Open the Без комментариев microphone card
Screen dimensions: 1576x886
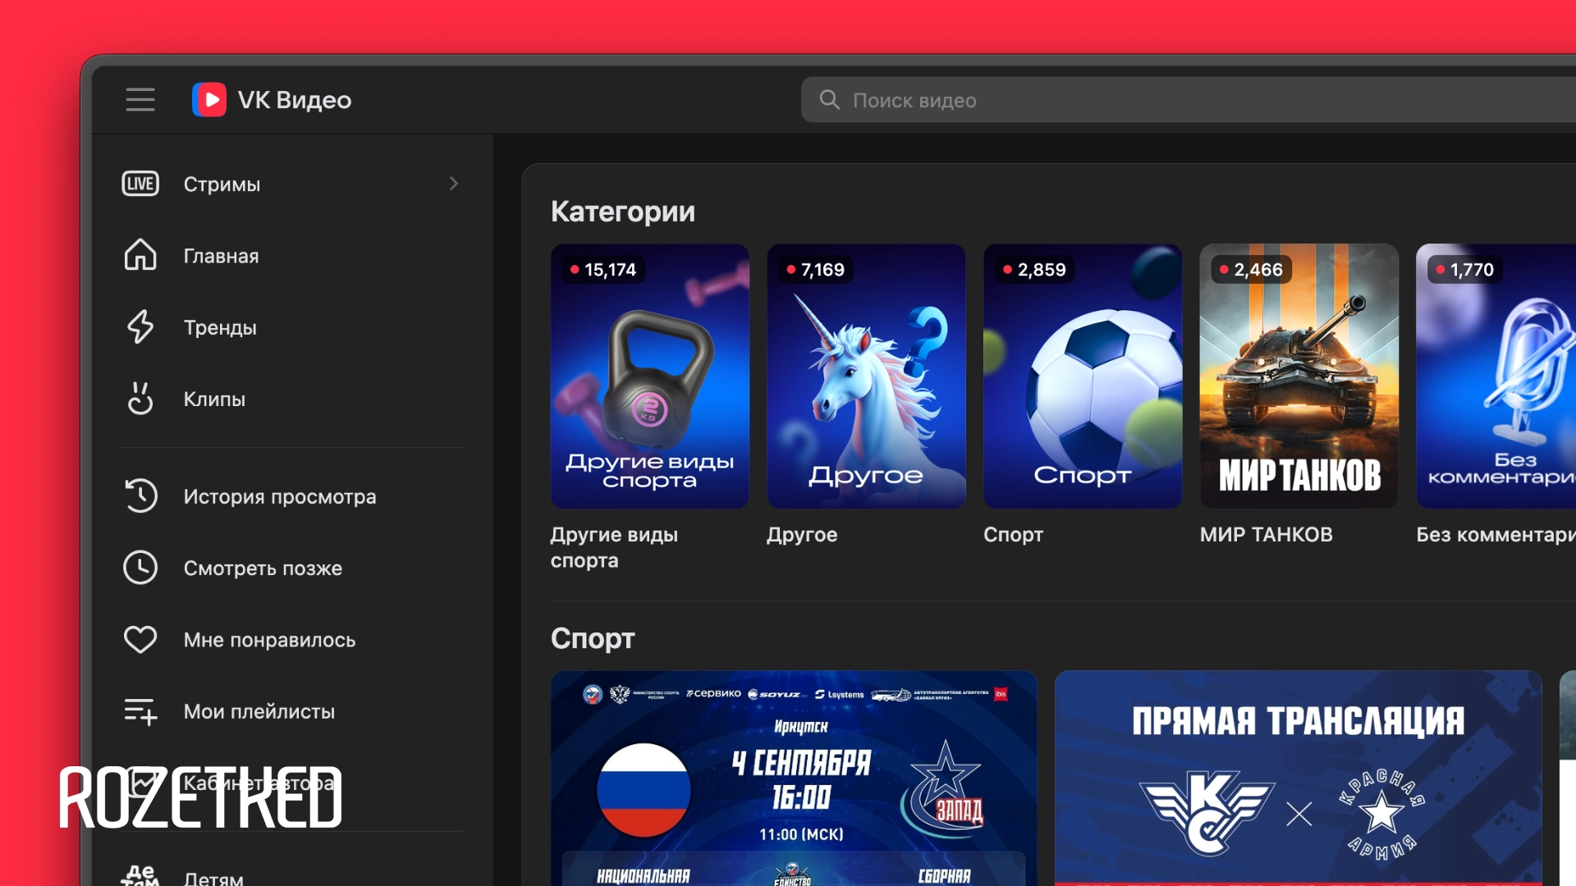pyautogui.click(x=1496, y=376)
